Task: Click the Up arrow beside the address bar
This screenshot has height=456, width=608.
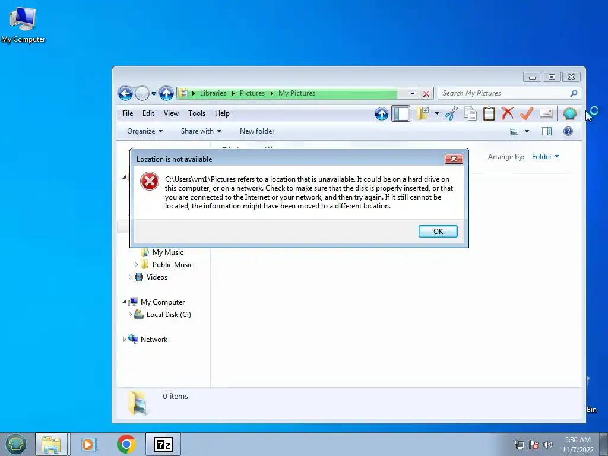Action: point(166,93)
